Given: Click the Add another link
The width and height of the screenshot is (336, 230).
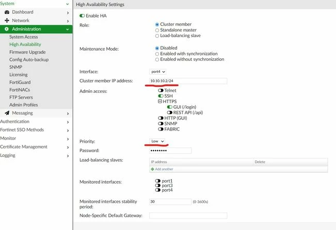Looking at the screenshot, I should pyautogui.click(x=164, y=169).
